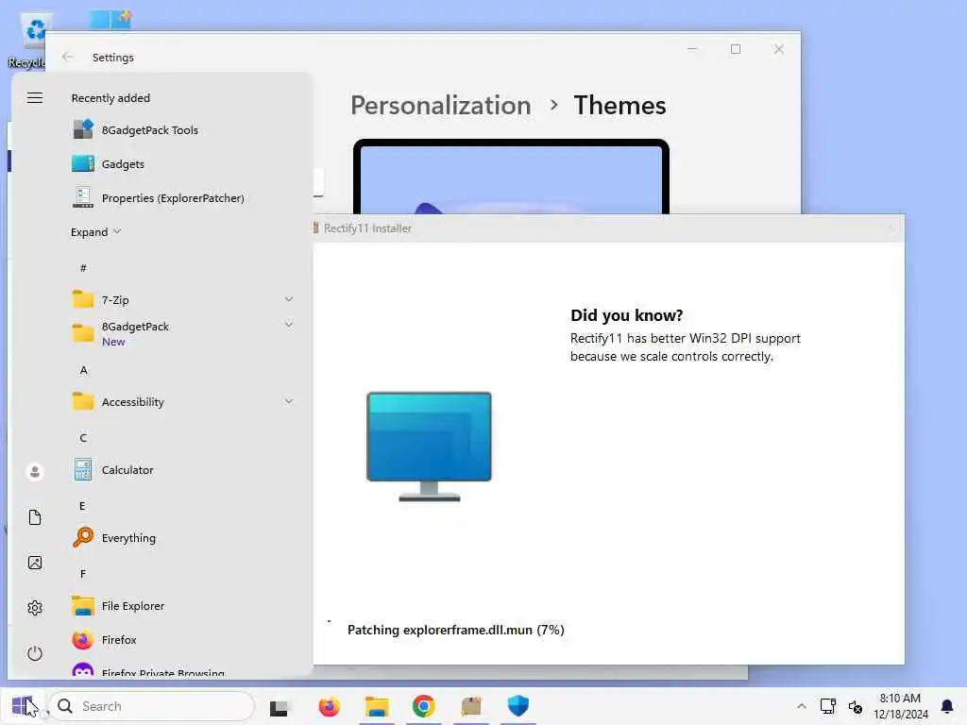The width and height of the screenshot is (967, 725).
Task: Expand the Accessibility folder chevron
Action: point(289,401)
